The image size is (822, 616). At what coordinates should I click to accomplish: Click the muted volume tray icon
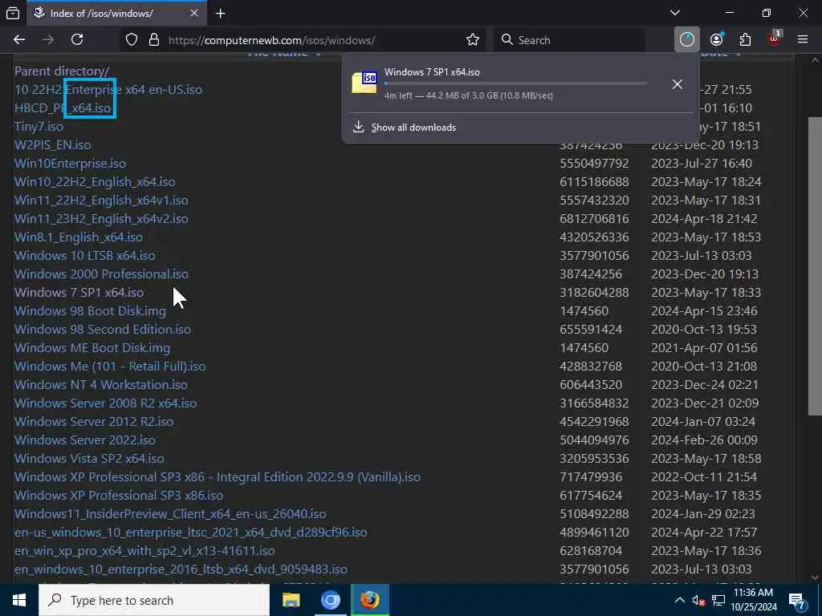click(x=698, y=600)
